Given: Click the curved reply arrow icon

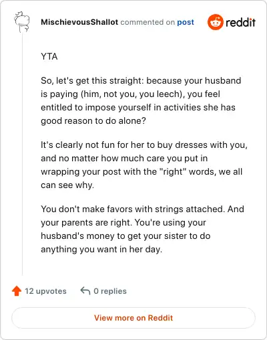Looking at the screenshot, I should tap(85, 290).
